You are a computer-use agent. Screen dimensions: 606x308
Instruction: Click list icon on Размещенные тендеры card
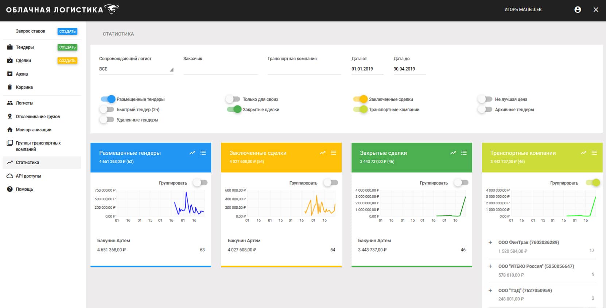[203, 153]
